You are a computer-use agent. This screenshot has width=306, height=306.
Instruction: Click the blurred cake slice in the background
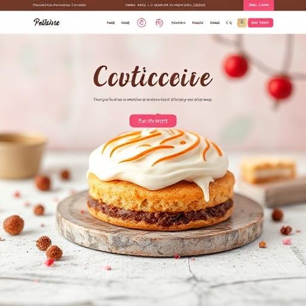click(268, 170)
